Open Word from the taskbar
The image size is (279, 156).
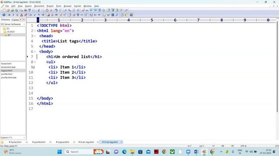click(x=196, y=152)
